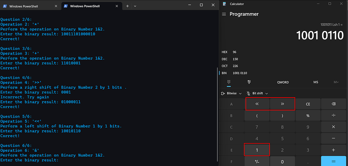Click the close parenthesis key
348x166 pixels.
click(x=282, y=115)
